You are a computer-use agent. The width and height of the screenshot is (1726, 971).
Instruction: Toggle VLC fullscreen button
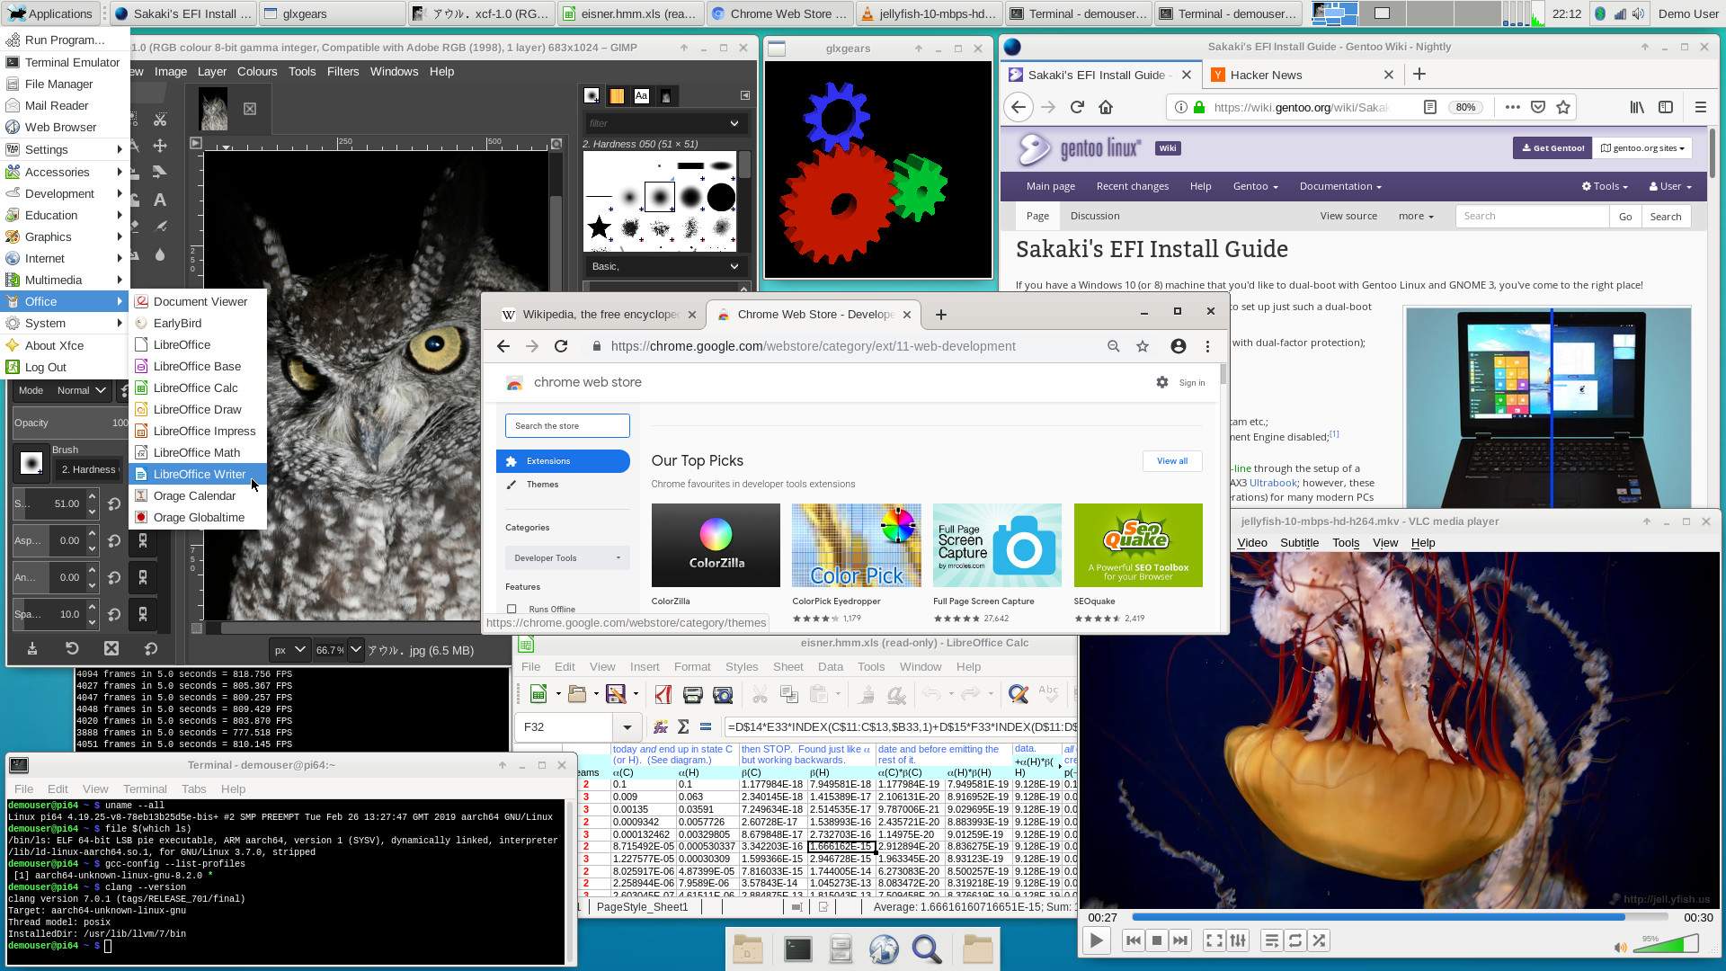tap(1214, 940)
